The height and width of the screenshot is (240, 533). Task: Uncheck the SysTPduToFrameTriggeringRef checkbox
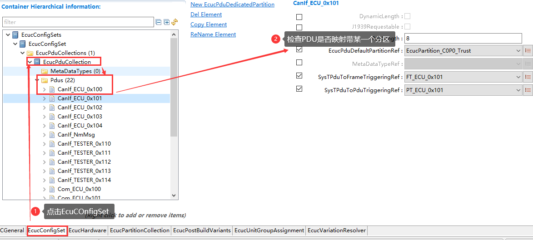[299, 76]
